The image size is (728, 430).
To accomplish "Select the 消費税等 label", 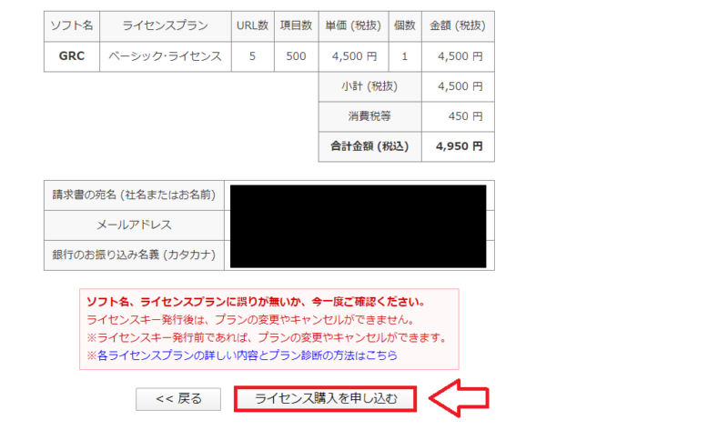I will pos(369,116).
